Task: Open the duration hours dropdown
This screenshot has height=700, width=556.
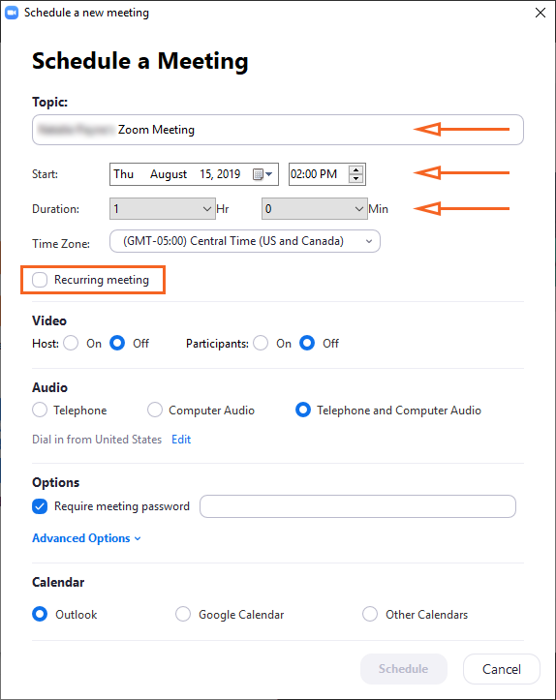Action: (163, 209)
